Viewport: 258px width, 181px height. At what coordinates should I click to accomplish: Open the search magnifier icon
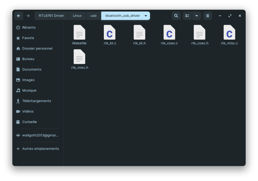(176, 16)
